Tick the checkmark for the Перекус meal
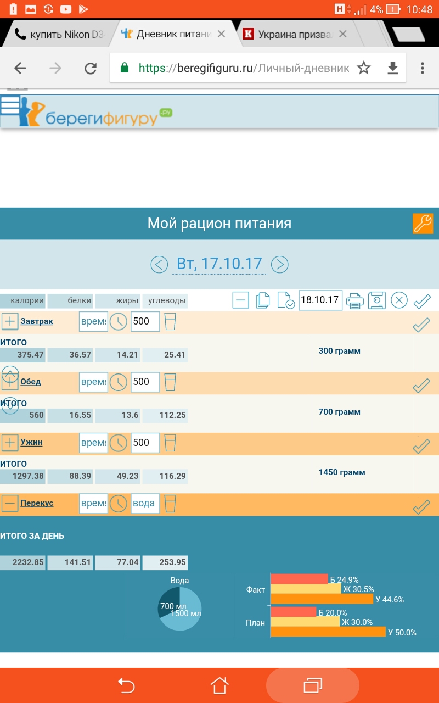Screen dimensions: 439x703 click(421, 506)
